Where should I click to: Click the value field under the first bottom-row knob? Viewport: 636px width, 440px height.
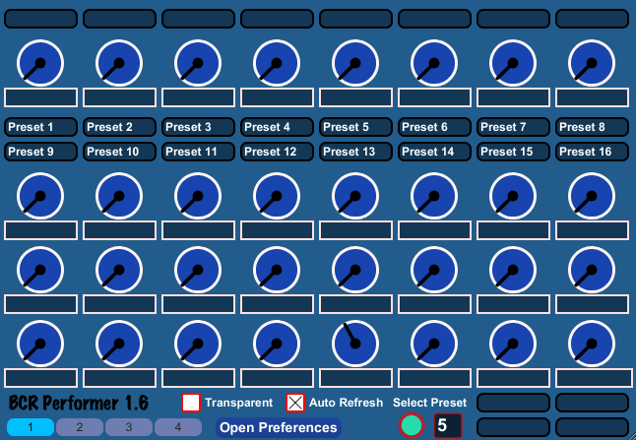(40, 378)
